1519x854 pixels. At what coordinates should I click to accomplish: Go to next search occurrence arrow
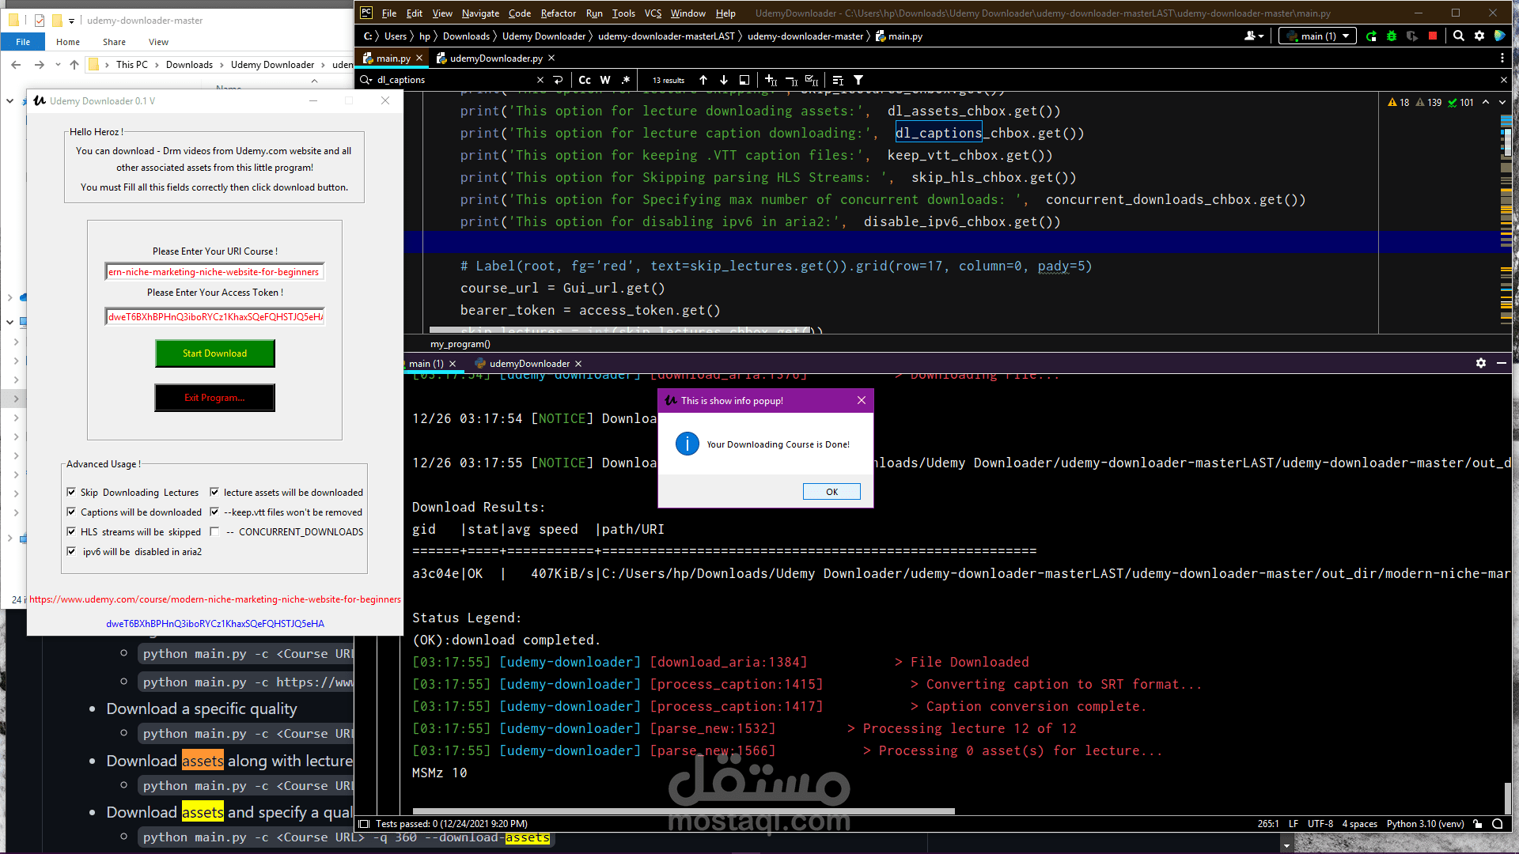pyautogui.click(x=724, y=80)
